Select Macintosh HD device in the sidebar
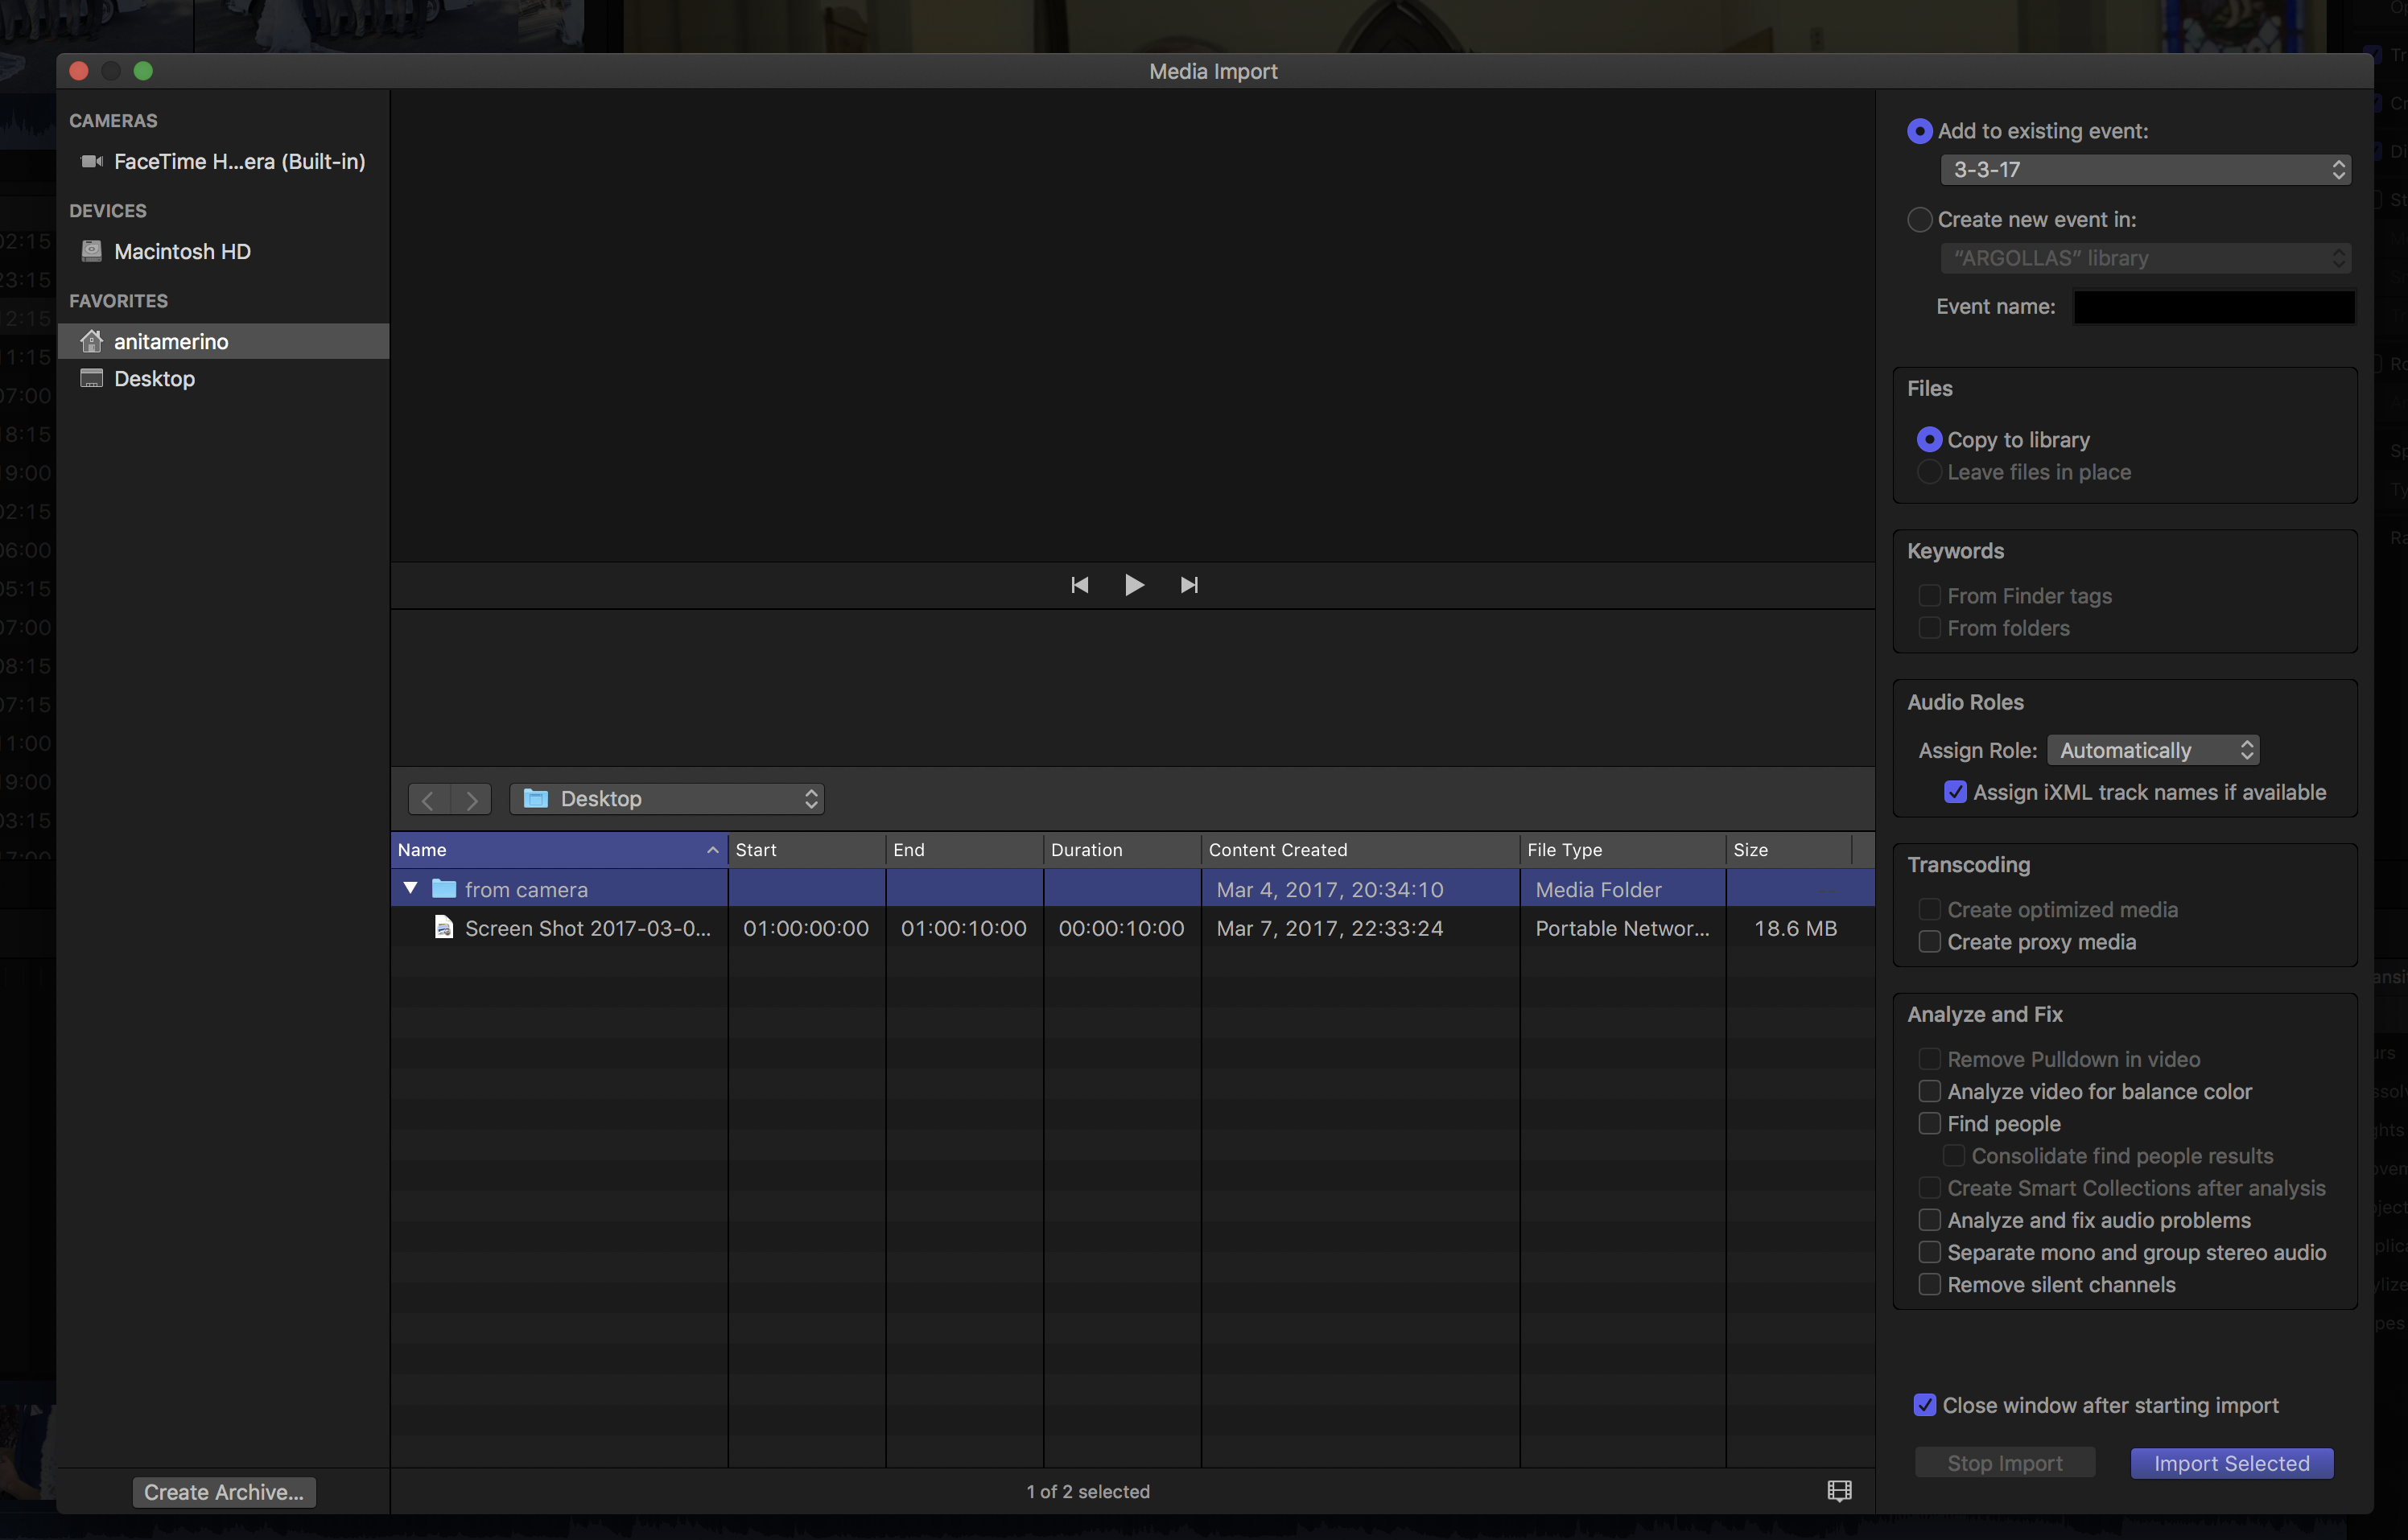This screenshot has width=2408, height=1540. [x=182, y=251]
